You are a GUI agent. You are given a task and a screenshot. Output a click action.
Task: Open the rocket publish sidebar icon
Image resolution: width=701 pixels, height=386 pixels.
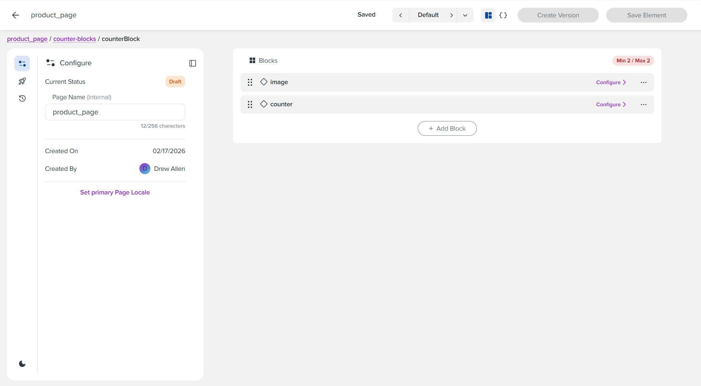coord(22,81)
